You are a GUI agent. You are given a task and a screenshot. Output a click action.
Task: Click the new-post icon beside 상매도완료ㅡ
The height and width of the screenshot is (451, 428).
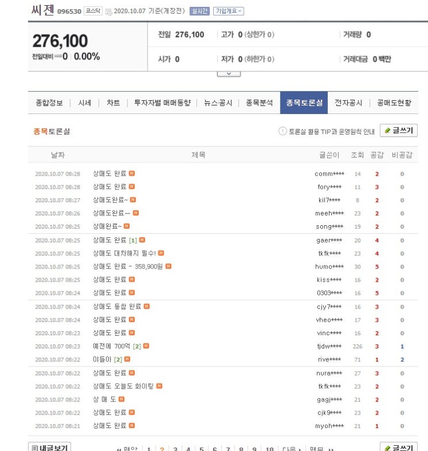tap(136, 213)
